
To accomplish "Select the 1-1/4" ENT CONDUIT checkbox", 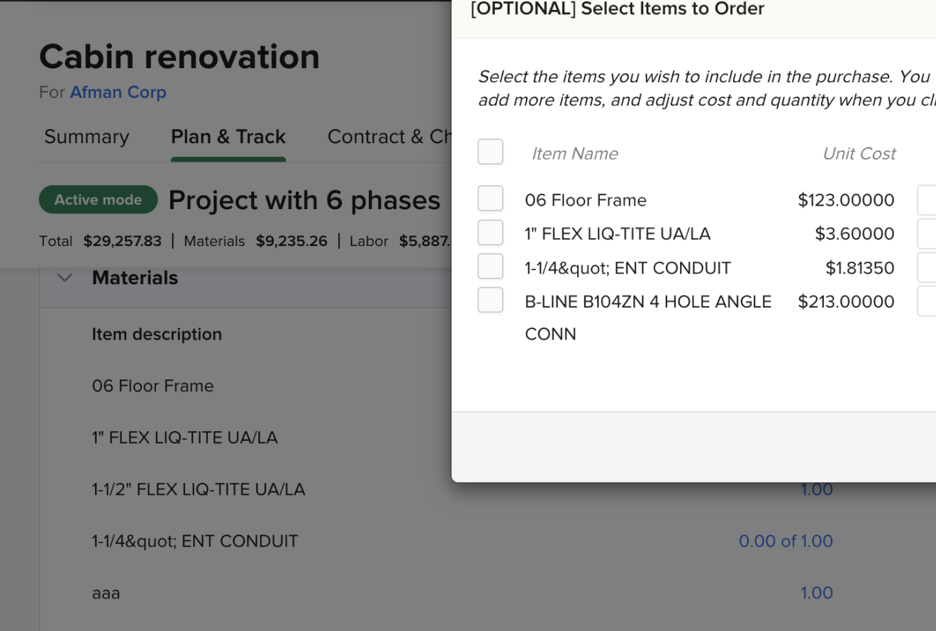I will pyautogui.click(x=490, y=267).
